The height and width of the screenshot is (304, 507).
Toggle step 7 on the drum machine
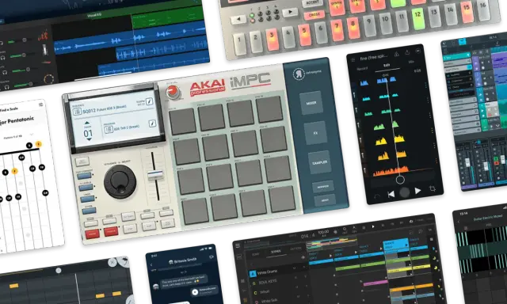pos(337,30)
